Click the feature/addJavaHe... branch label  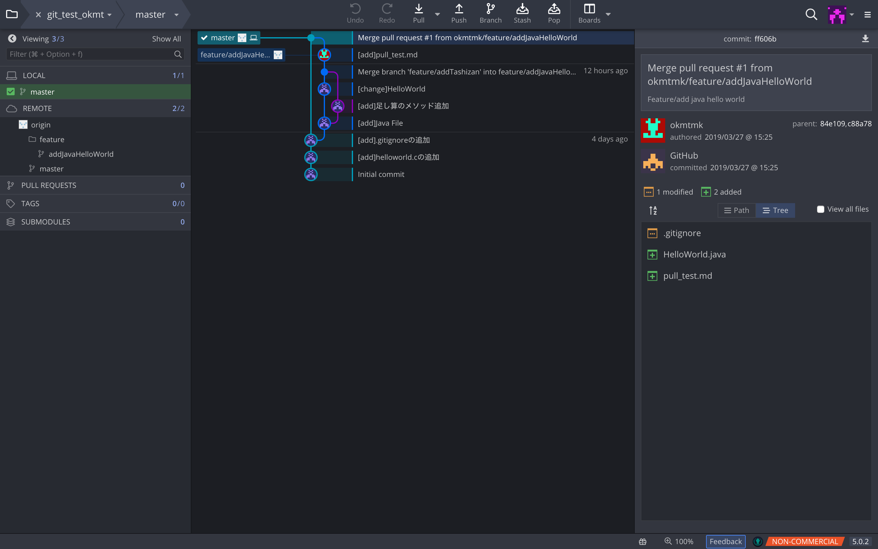(241, 55)
